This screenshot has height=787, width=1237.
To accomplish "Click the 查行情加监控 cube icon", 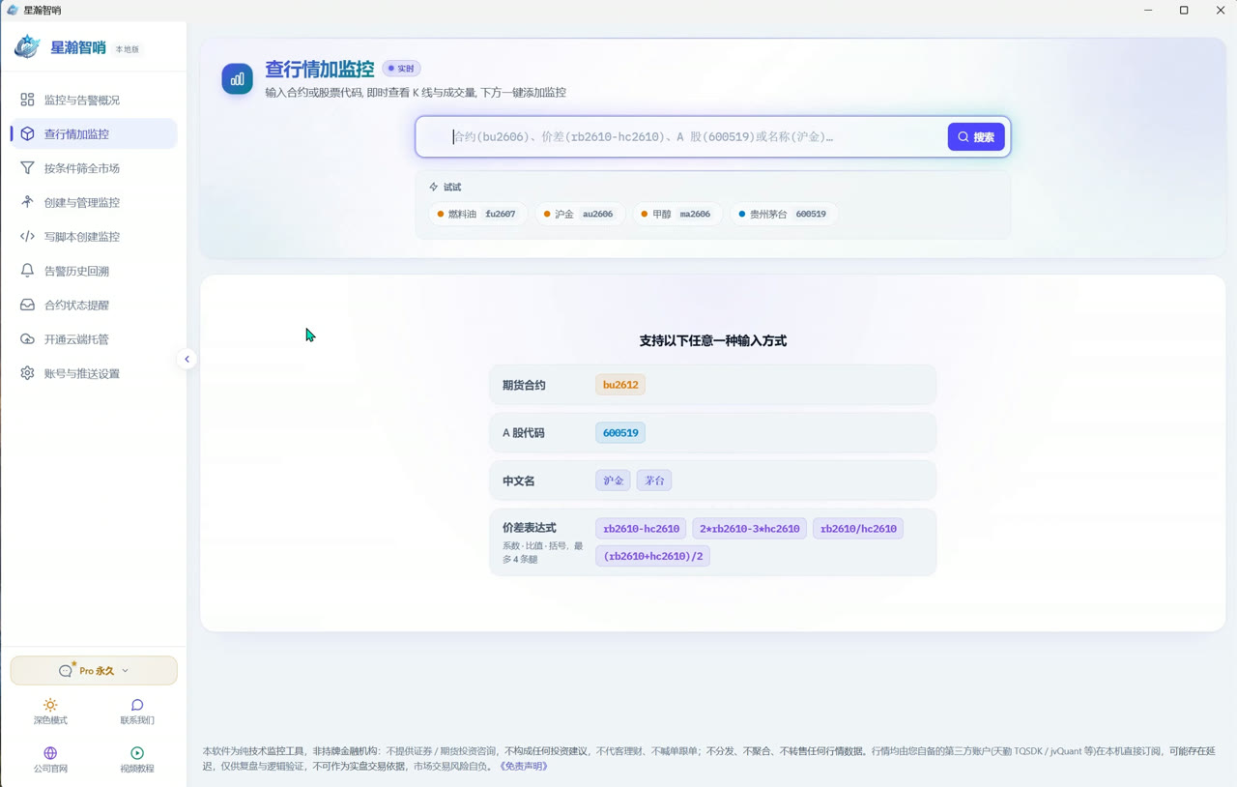I will click(x=27, y=133).
